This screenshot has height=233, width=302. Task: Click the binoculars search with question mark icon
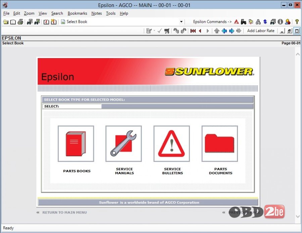click(37, 22)
